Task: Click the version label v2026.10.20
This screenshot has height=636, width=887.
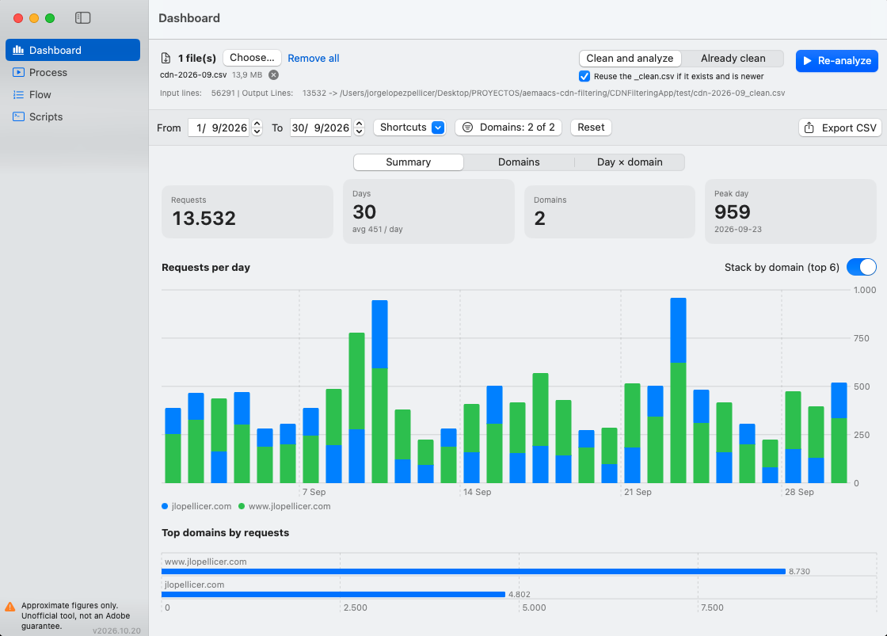Action: coord(116,631)
